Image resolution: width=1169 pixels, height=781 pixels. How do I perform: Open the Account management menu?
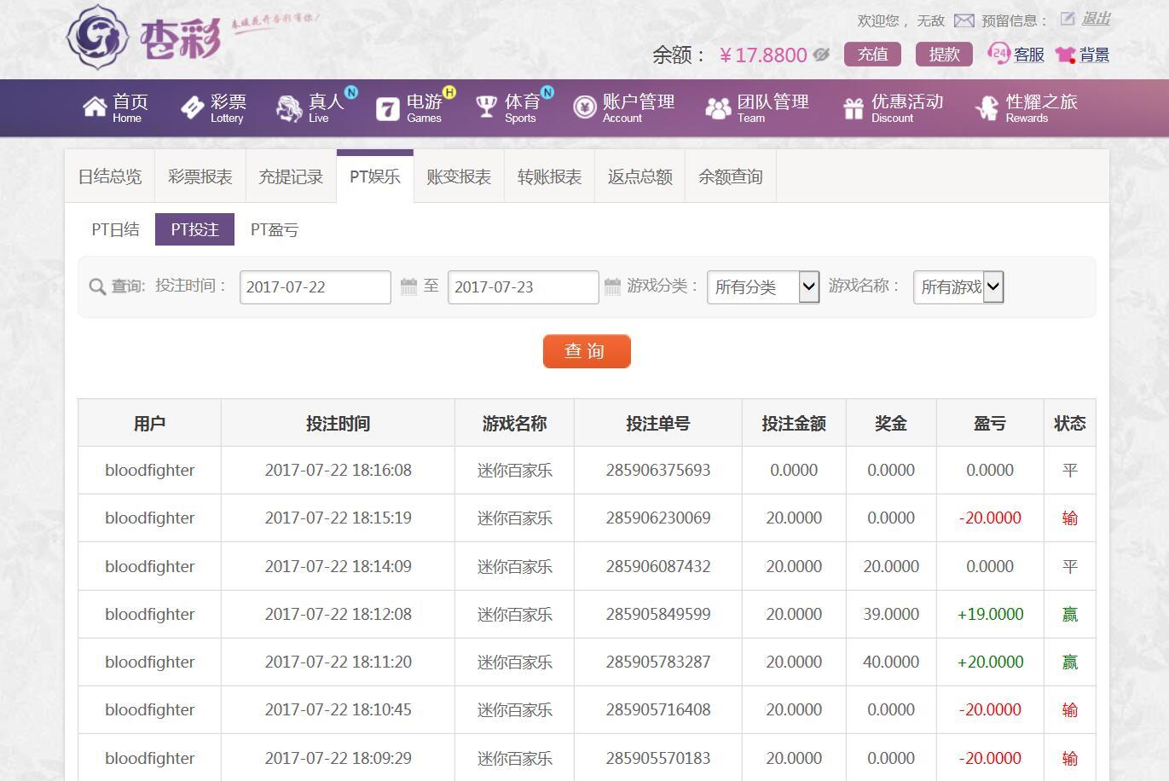(623, 107)
